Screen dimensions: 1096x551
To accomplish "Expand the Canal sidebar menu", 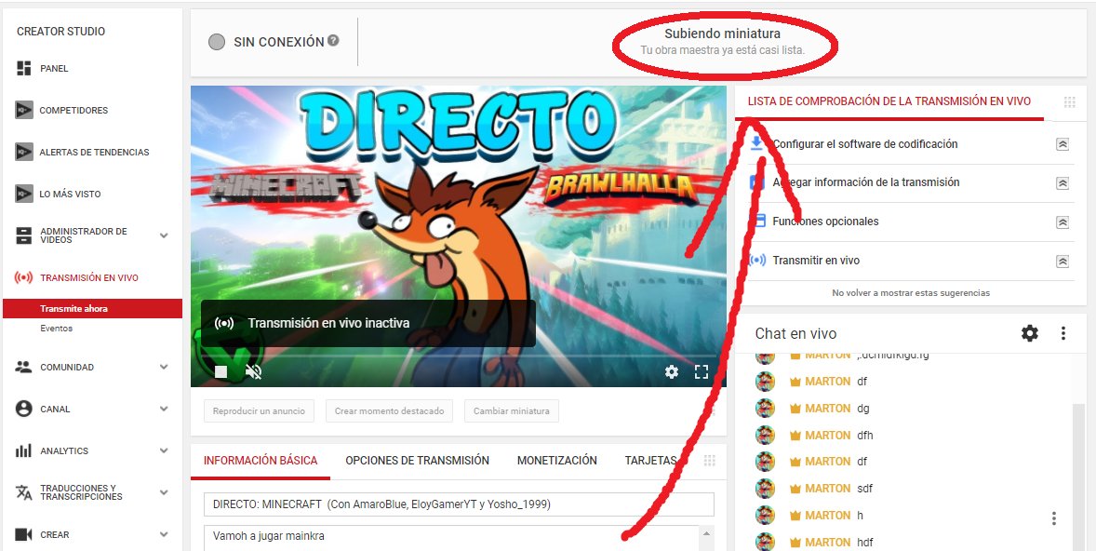I will point(165,409).
